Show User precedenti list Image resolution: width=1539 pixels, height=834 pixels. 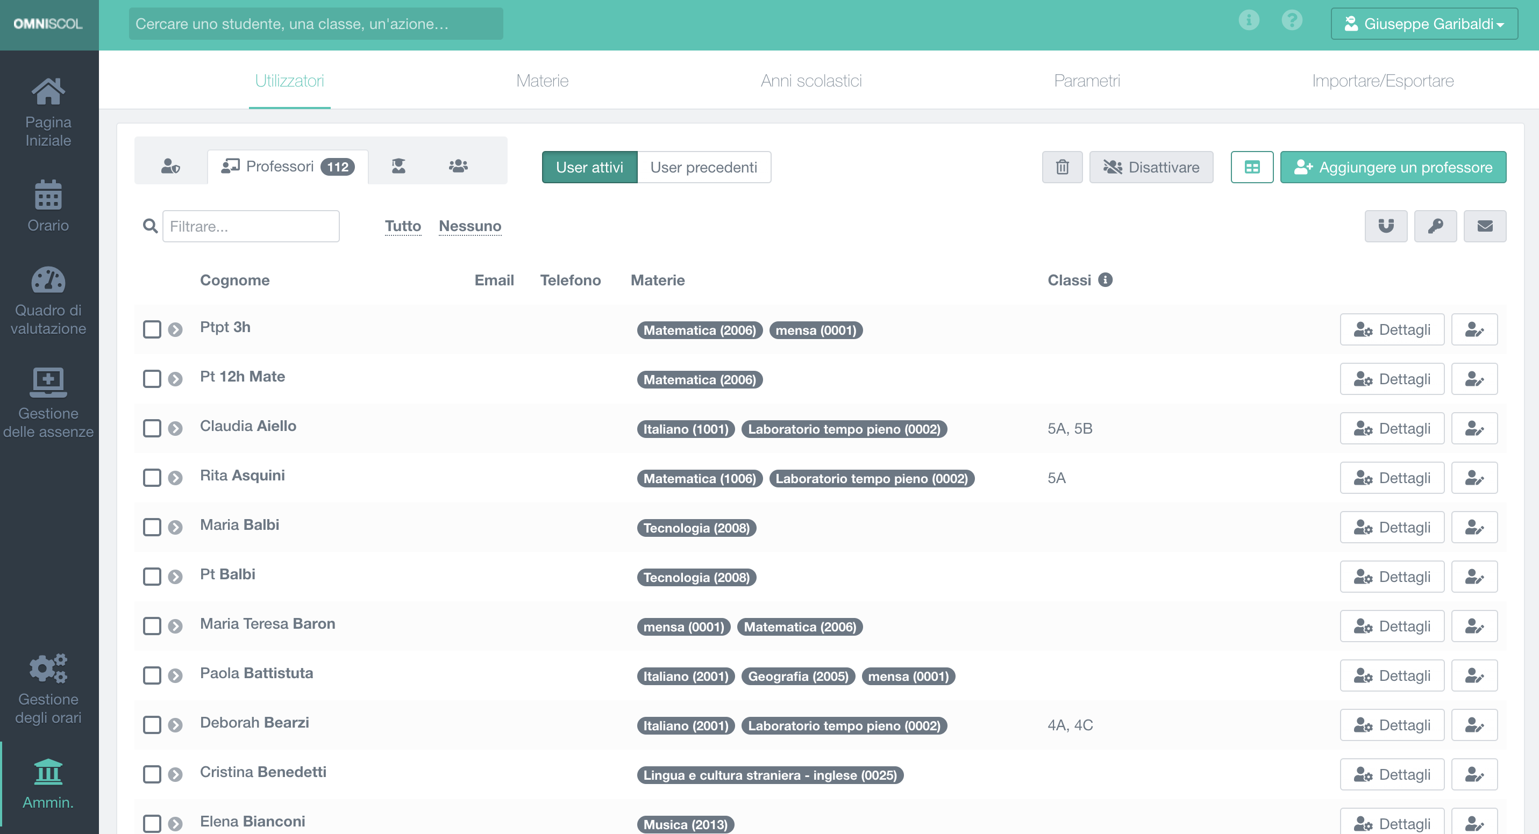703,167
